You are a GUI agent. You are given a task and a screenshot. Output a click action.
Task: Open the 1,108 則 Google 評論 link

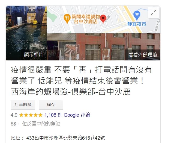(x=67, y=115)
